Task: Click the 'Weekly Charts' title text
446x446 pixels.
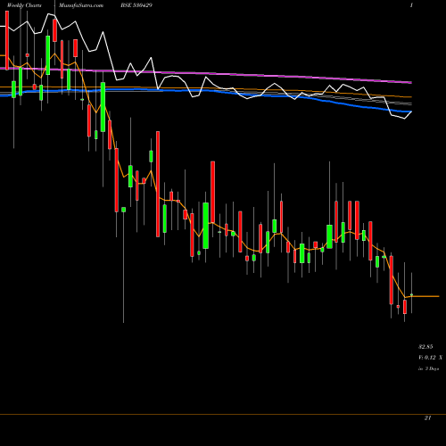Action: click(x=24, y=5)
